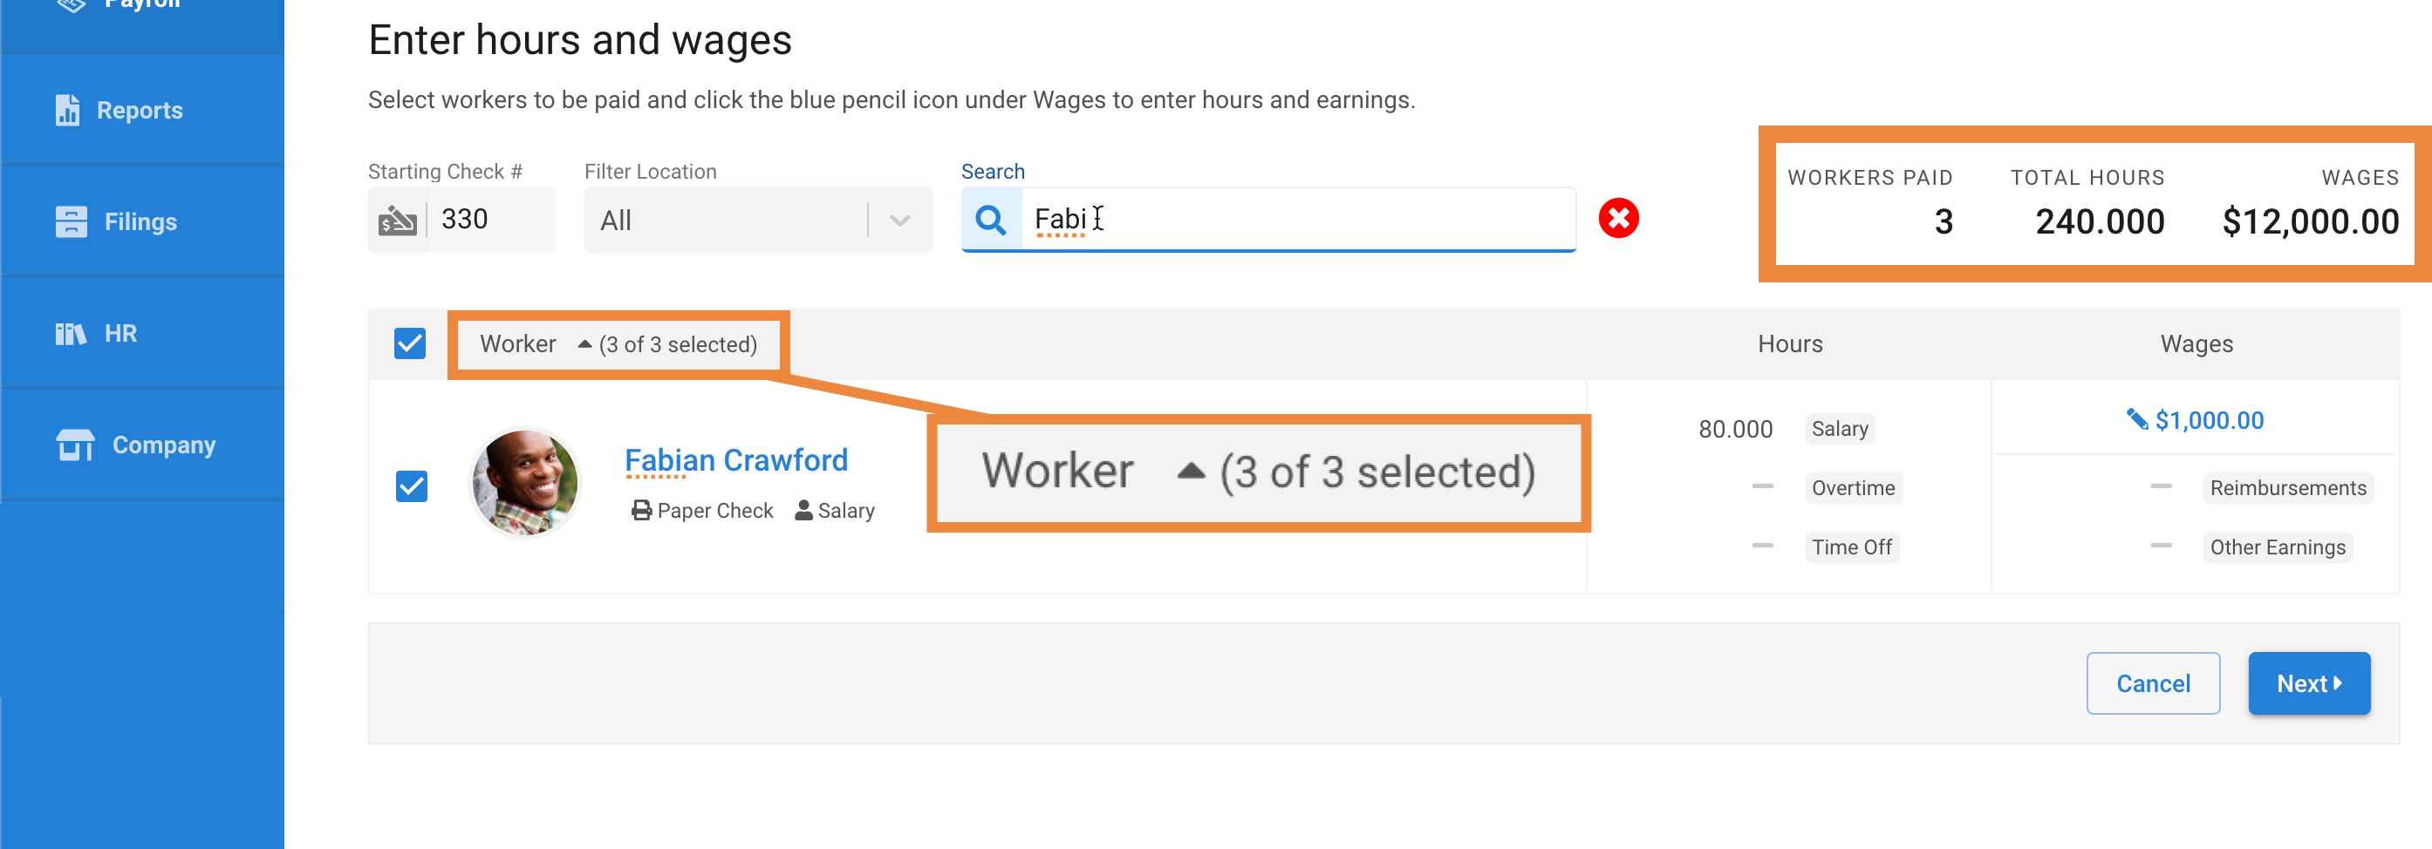Toggle the select-all workers checkbox
The width and height of the screenshot is (2432, 849).
410,343
